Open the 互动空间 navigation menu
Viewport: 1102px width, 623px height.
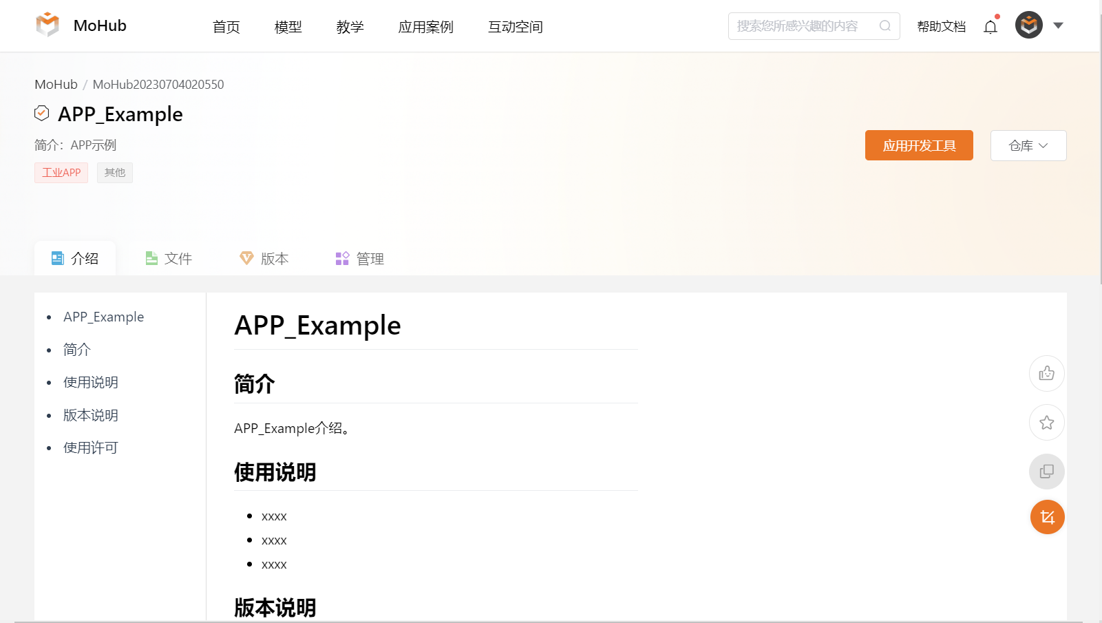click(x=516, y=27)
